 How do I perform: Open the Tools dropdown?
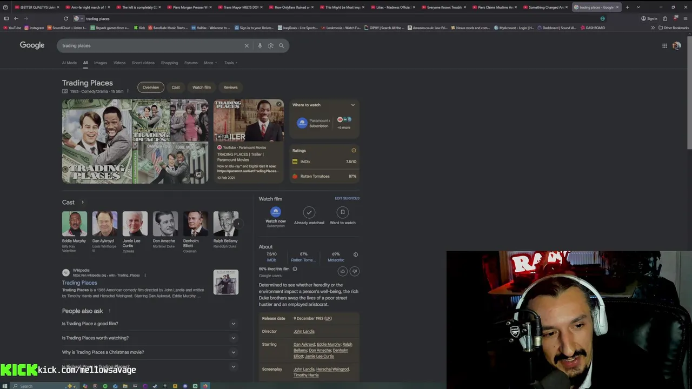pos(231,63)
